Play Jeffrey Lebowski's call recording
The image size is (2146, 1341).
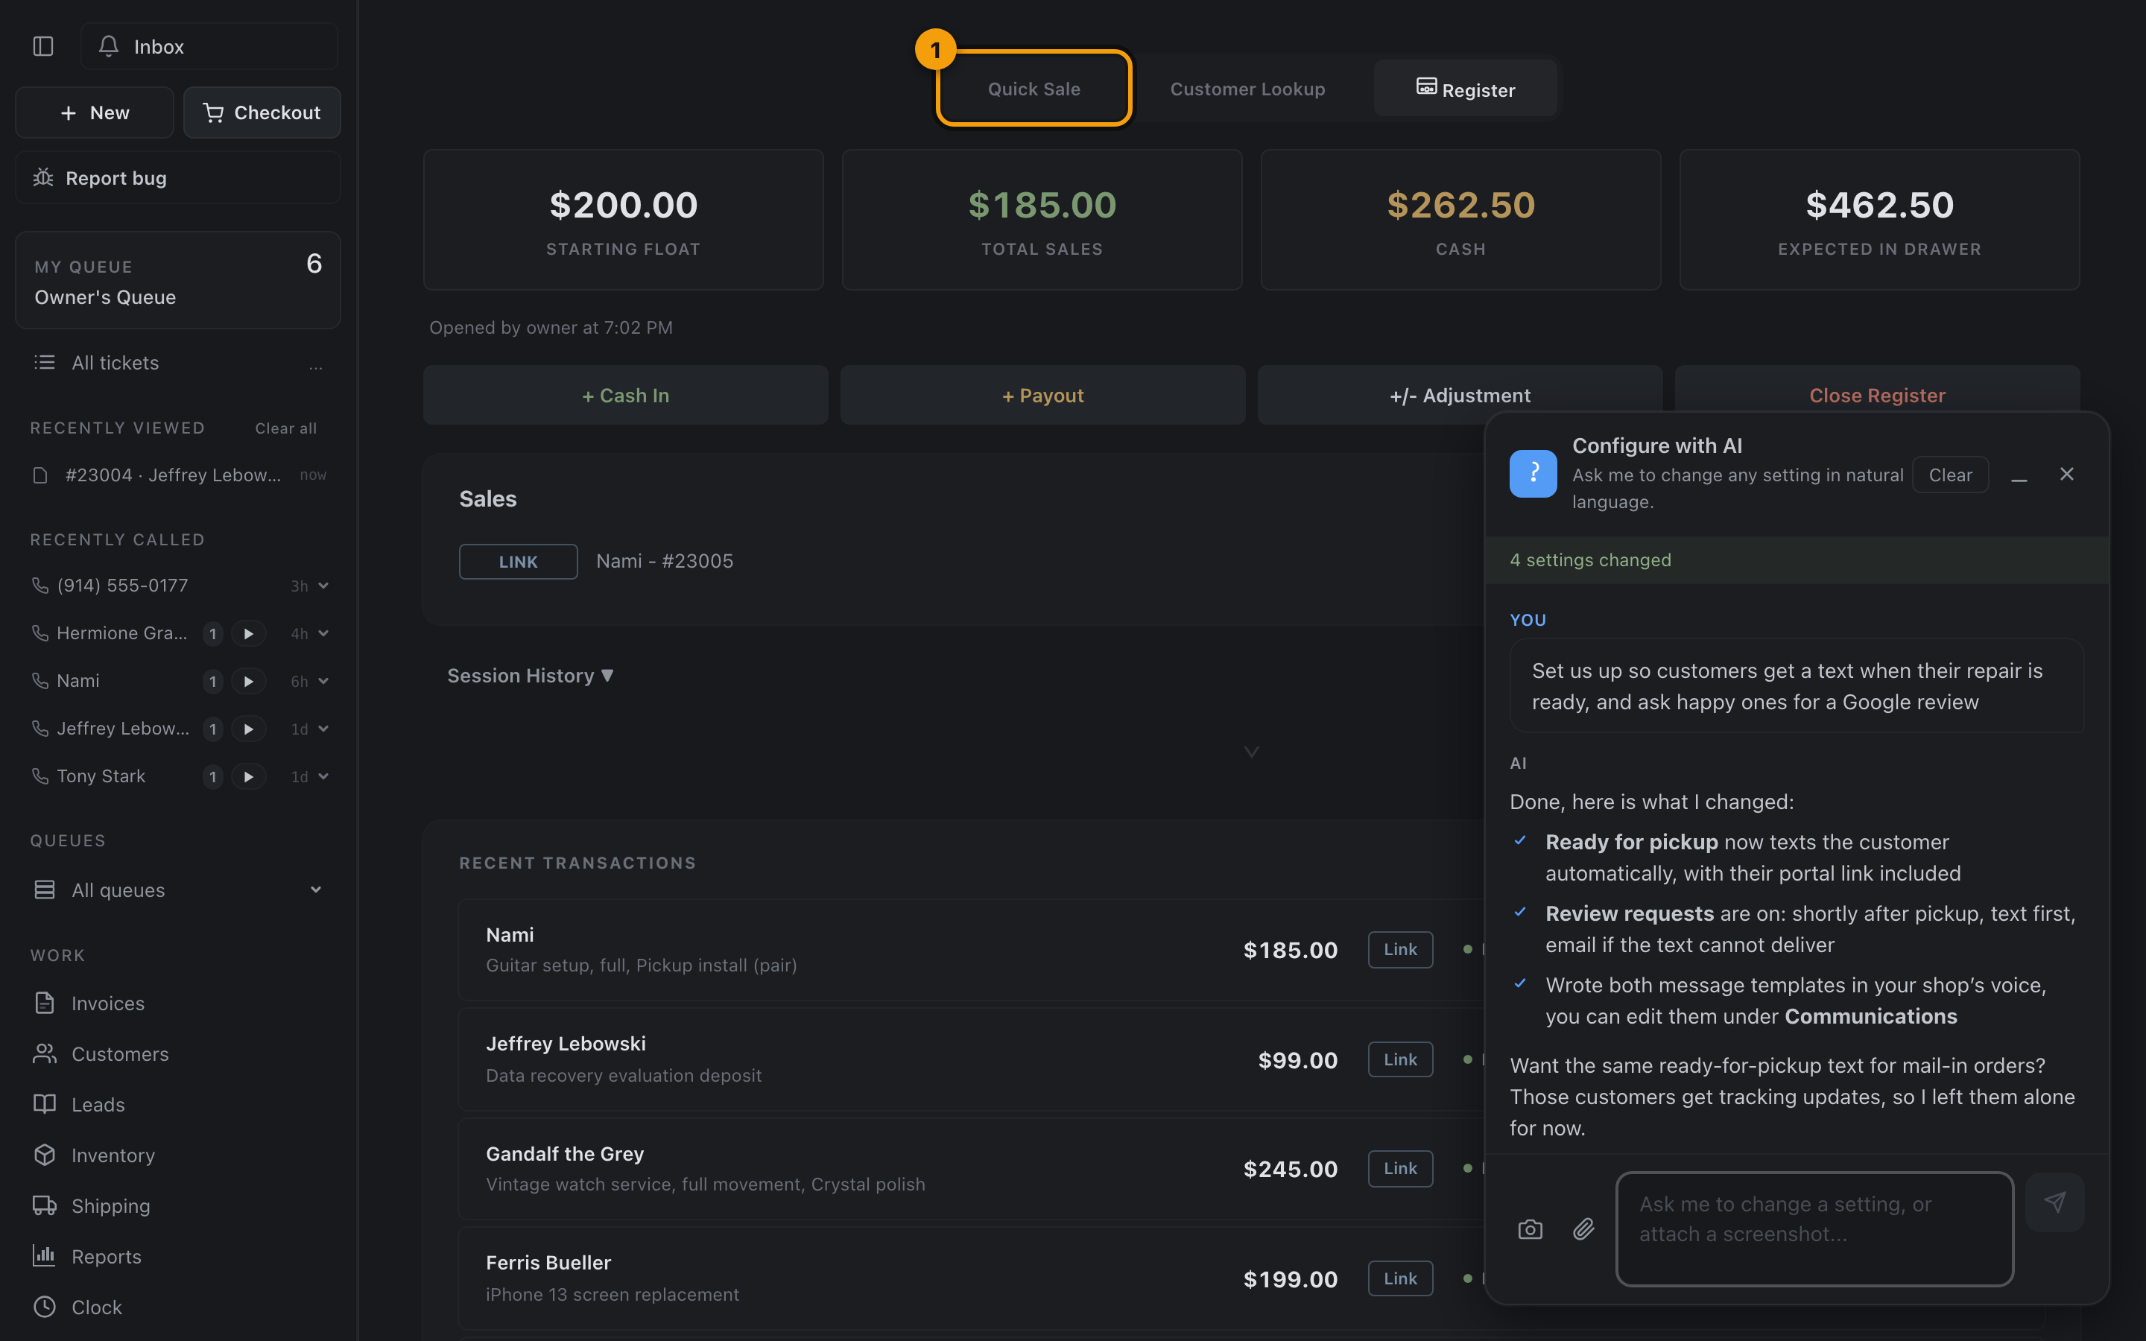[x=248, y=729]
